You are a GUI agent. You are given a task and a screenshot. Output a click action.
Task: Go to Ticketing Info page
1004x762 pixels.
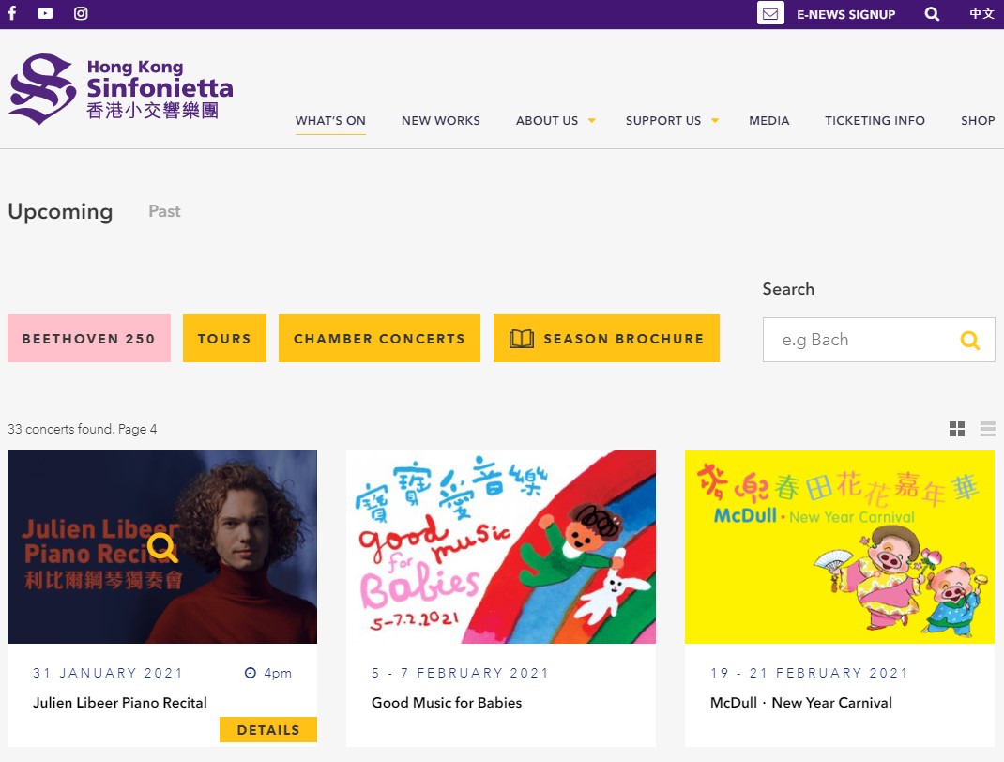point(875,120)
